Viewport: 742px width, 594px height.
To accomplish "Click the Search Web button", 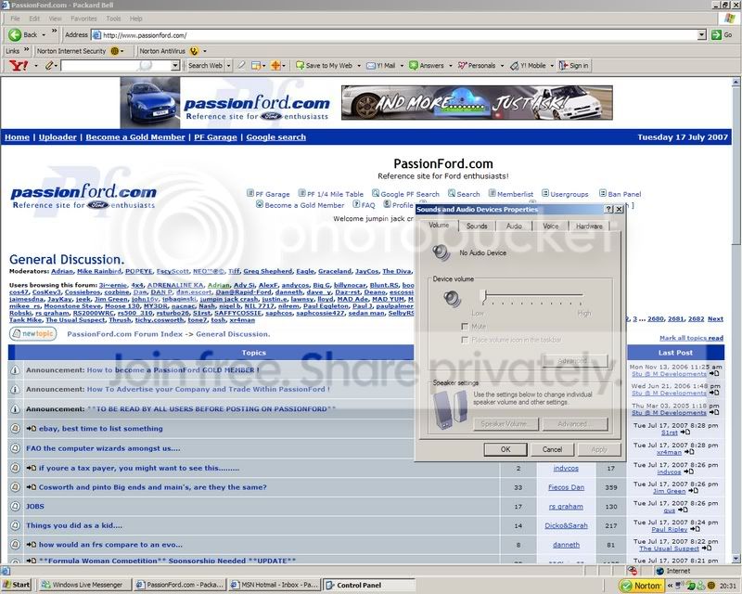I will pyautogui.click(x=205, y=65).
